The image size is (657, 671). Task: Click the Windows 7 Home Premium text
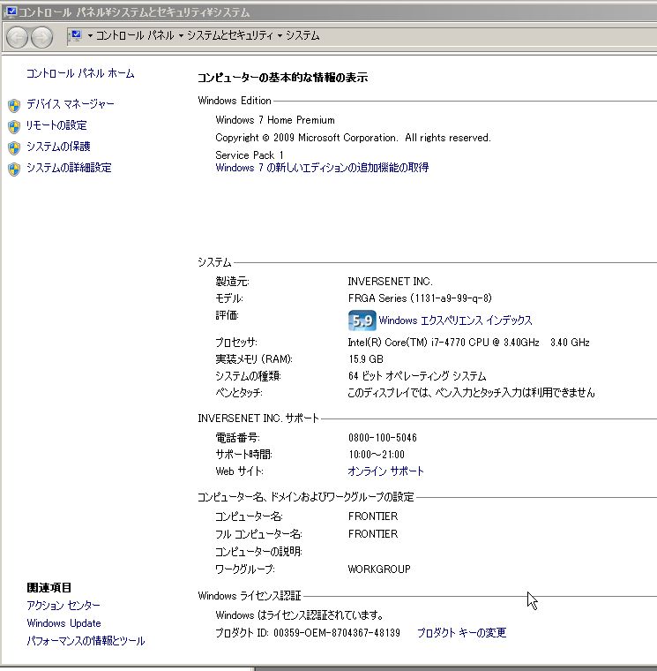275,120
